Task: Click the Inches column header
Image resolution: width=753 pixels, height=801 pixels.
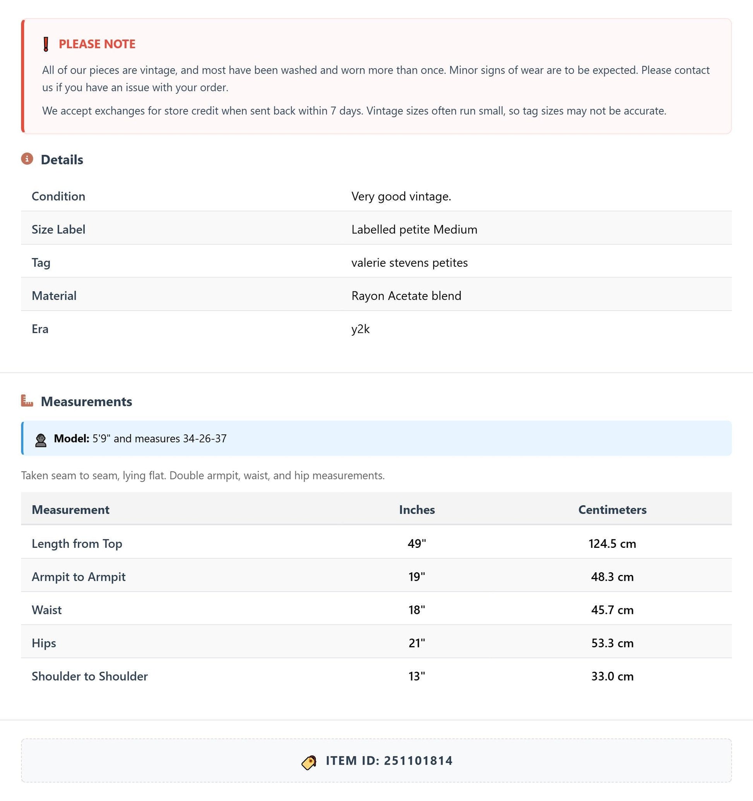Action: tap(417, 510)
